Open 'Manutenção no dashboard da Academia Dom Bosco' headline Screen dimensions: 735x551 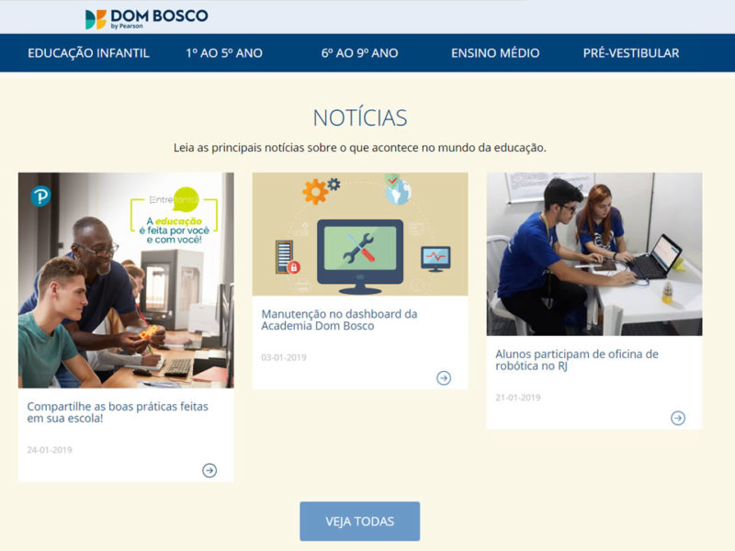coord(339,320)
